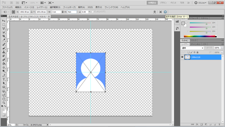The height and width of the screenshot is (127, 225).
Task: Switch to the Design workspace
Action: pyautogui.click(x=163, y=3)
